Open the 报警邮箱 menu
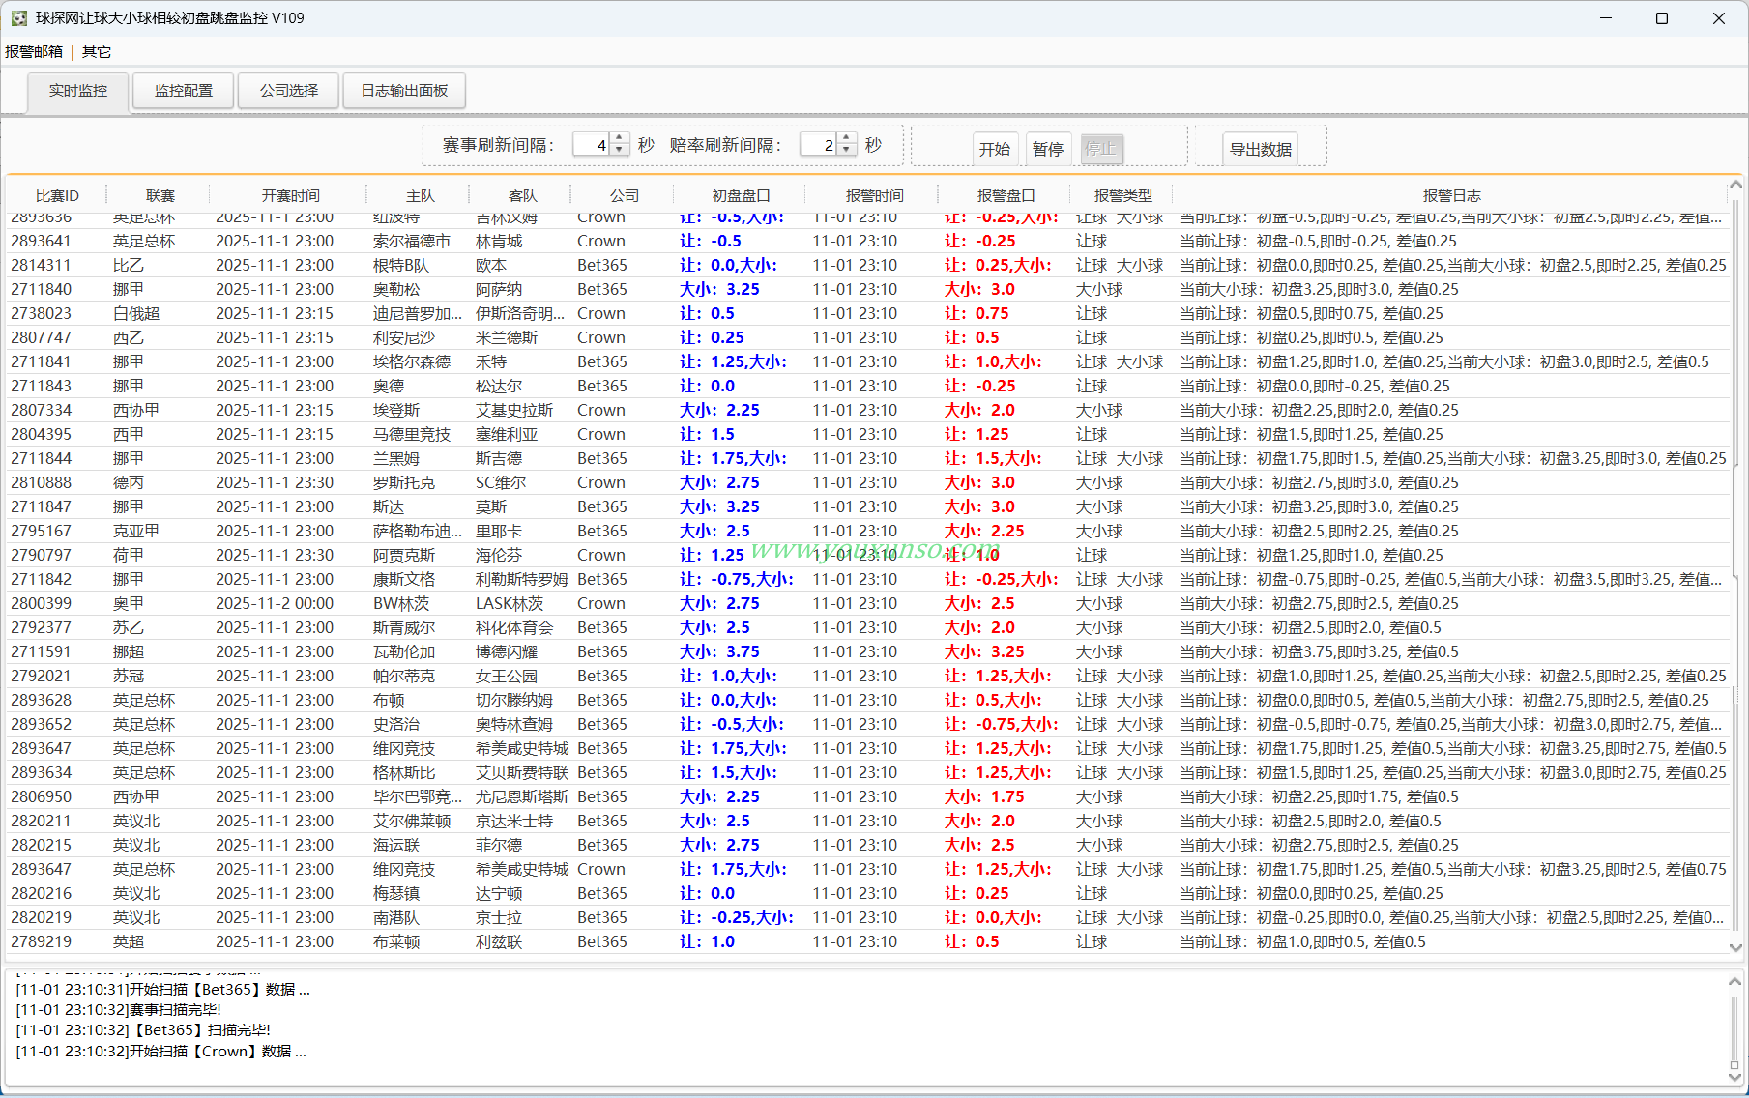Viewport: 1749px width, 1098px height. pos(34,52)
